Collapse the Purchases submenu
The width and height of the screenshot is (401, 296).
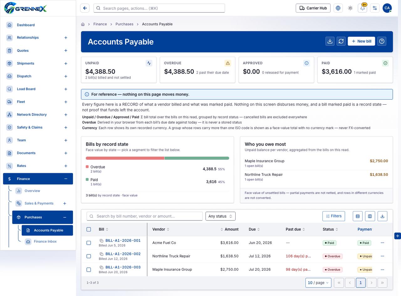(x=65, y=217)
